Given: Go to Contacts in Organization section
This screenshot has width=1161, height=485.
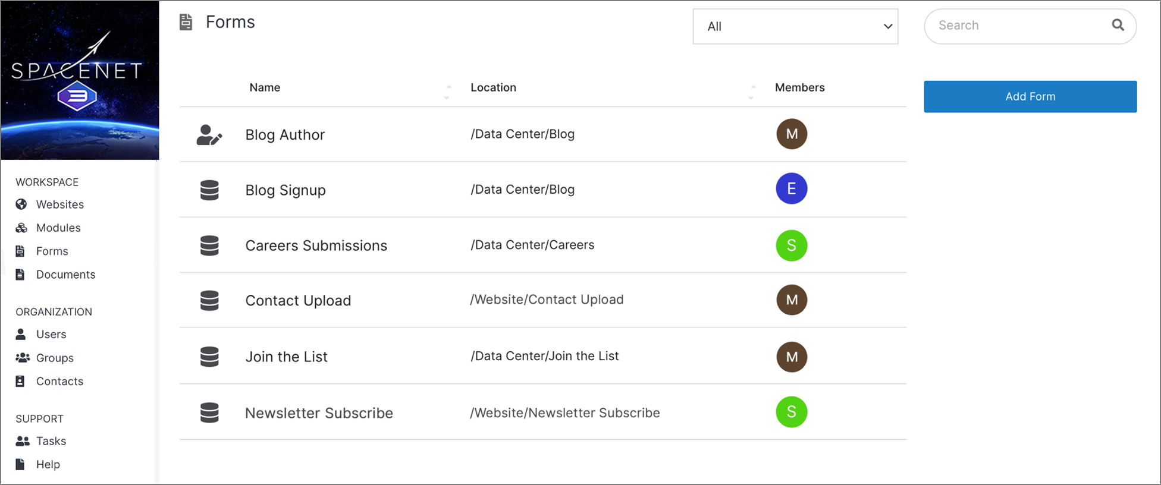Looking at the screenshot, I should 59,381.
